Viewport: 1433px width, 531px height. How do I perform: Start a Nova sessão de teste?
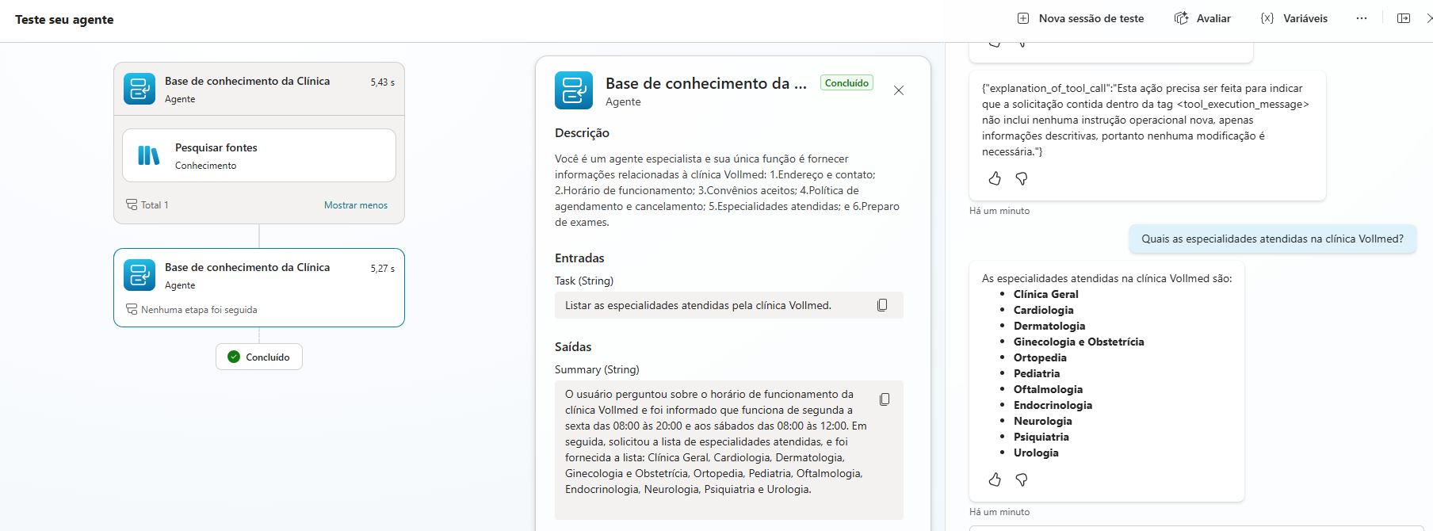pos(1080,18)
